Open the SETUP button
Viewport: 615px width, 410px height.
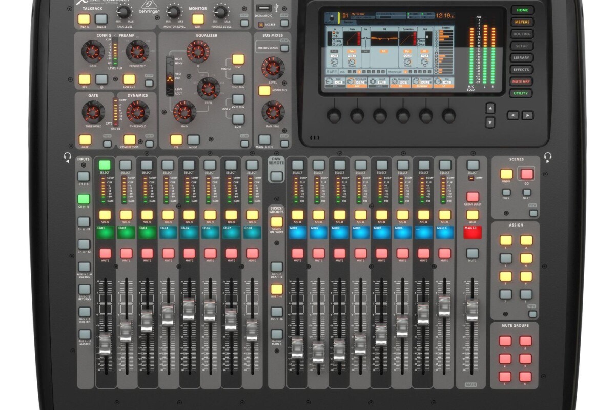522,46
